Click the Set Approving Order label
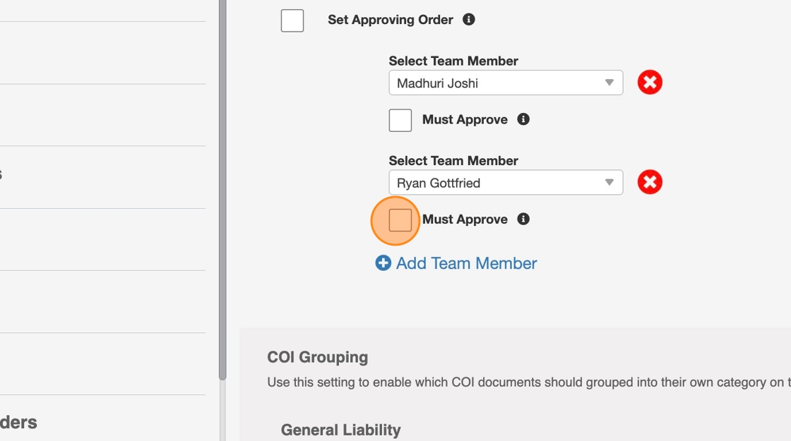The image size is (791, 441). (x=391, y=20)
